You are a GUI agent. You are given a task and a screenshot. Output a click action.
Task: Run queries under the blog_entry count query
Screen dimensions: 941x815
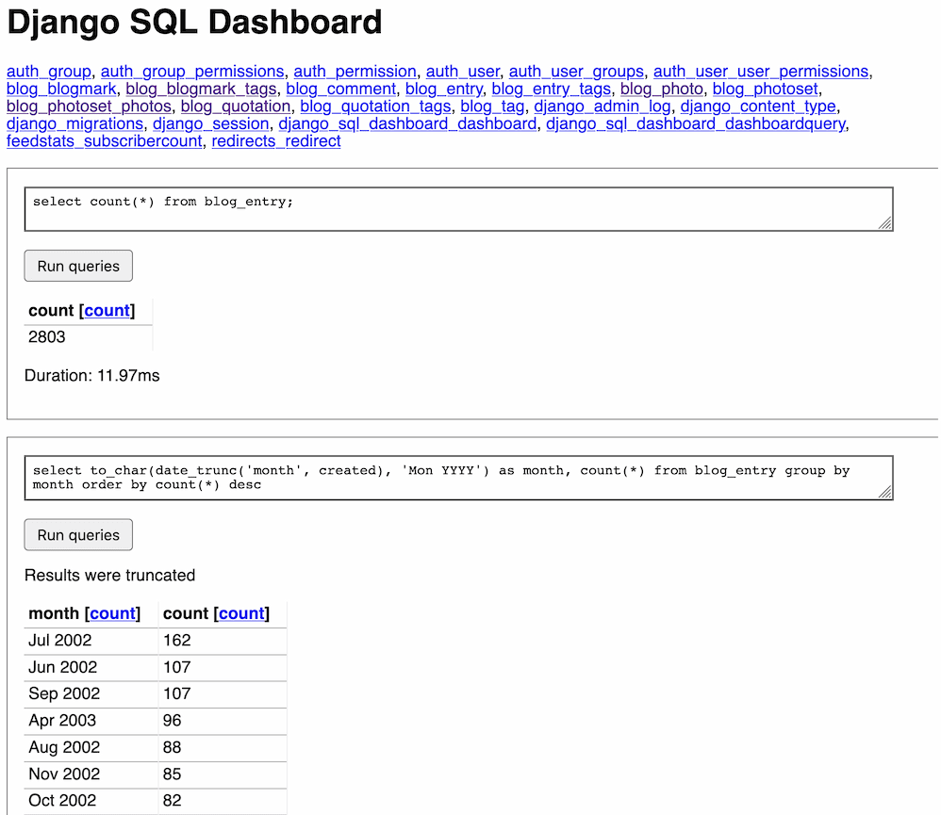coord(78,266)
